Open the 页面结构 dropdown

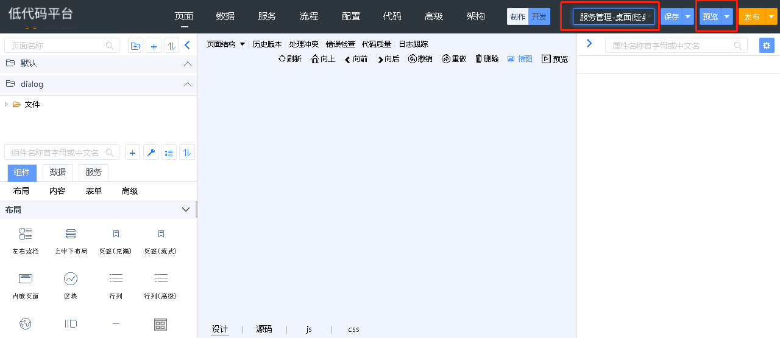click(x=225, y=44)
